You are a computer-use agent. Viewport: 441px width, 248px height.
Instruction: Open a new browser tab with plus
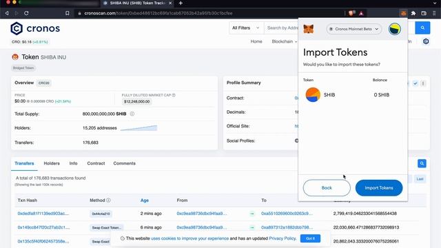tap(181, 3)
